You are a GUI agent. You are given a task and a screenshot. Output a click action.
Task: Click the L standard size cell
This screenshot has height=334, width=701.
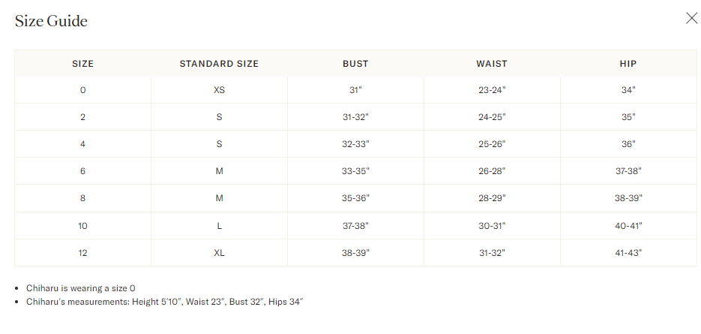tap(219, 226)
